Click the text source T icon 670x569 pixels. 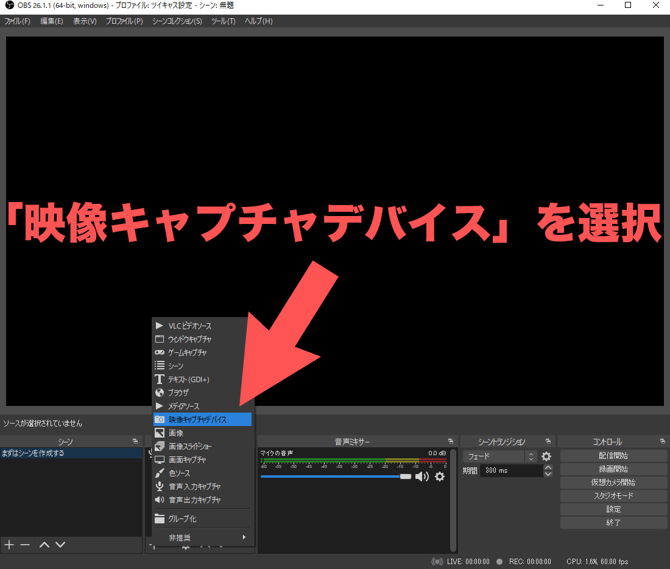pyautogui.click(x=160, y=379)
